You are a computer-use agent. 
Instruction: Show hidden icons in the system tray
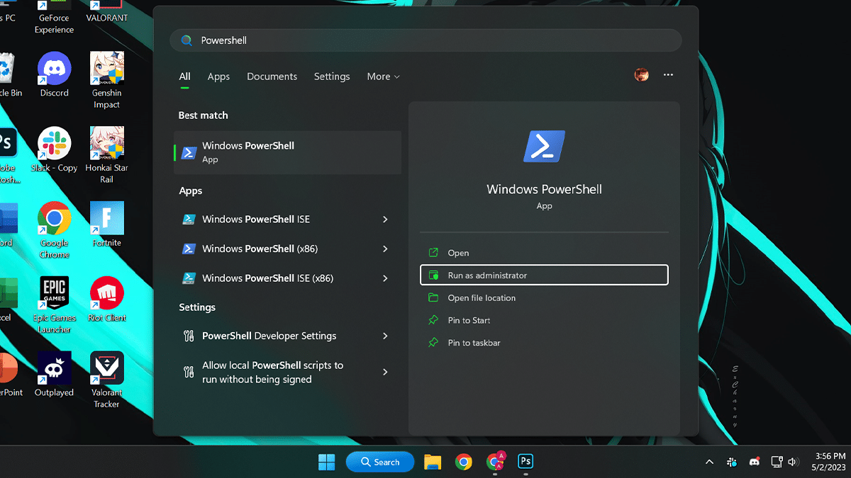tap(709, 462)
